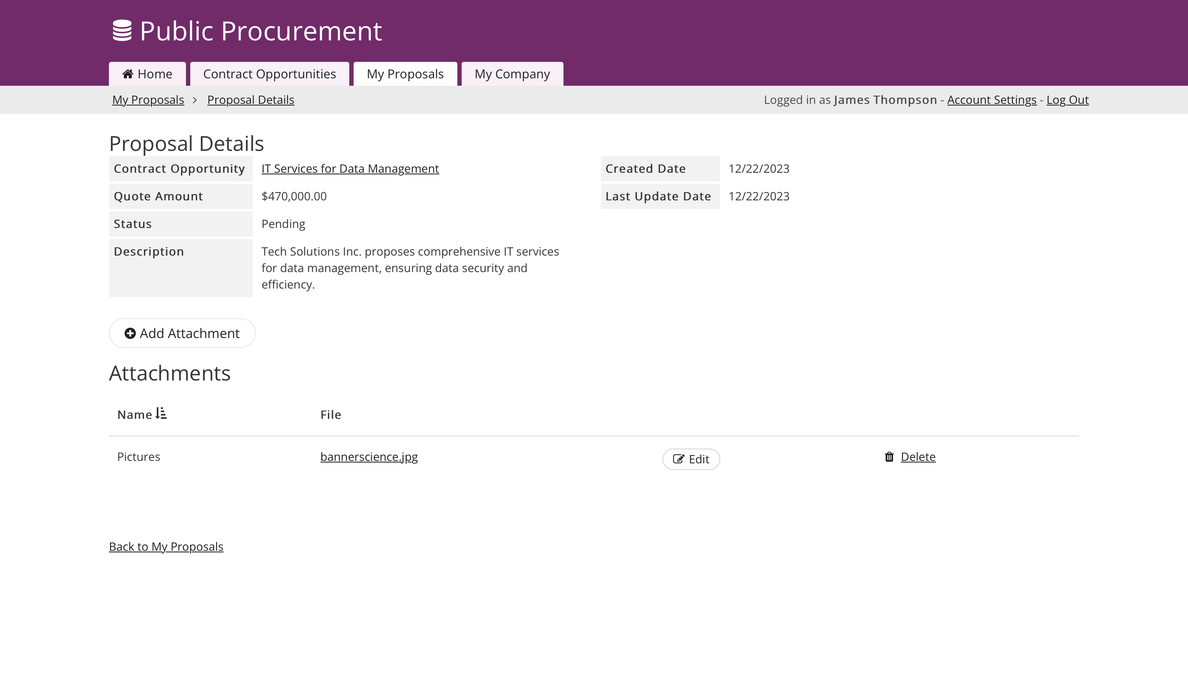Open the My Proposals breadcrumb link
The image size is (1188, 695).
point(148,100)
